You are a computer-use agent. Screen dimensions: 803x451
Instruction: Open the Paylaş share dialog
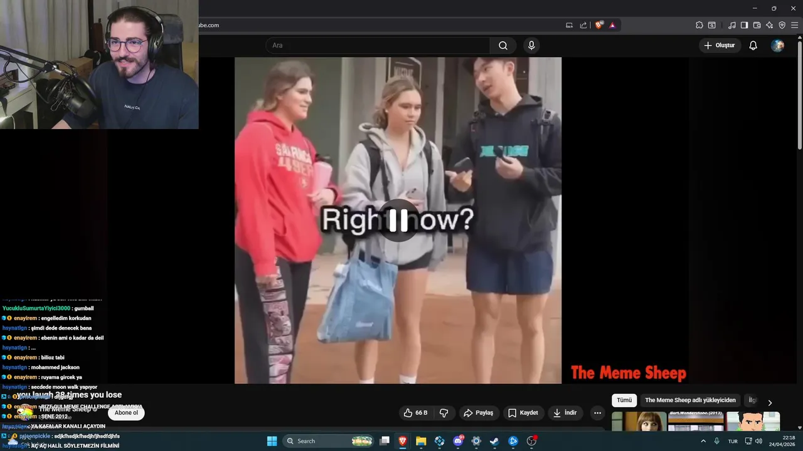pos(479,413)
